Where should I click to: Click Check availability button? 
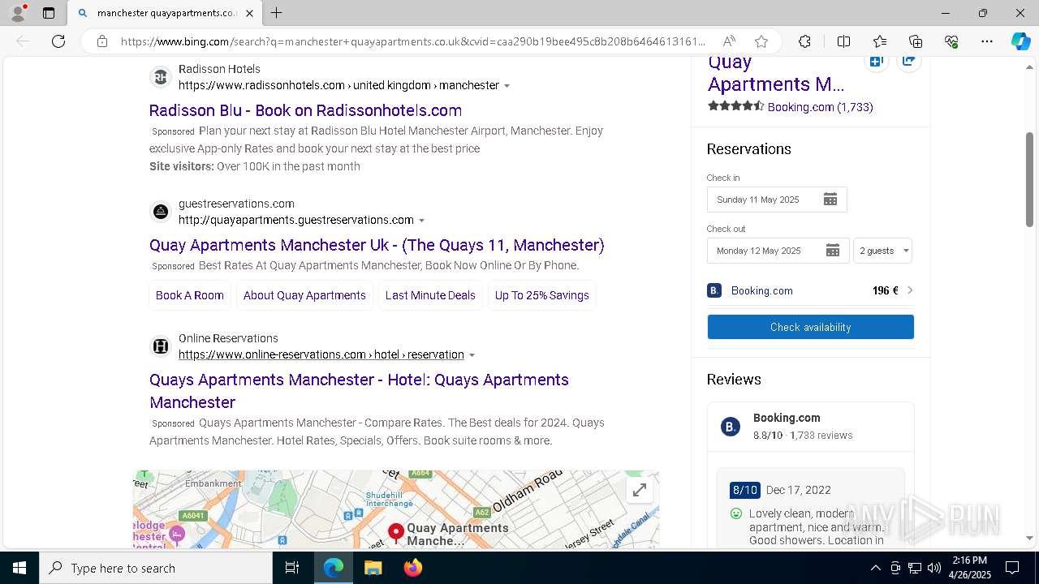[810, 327]
